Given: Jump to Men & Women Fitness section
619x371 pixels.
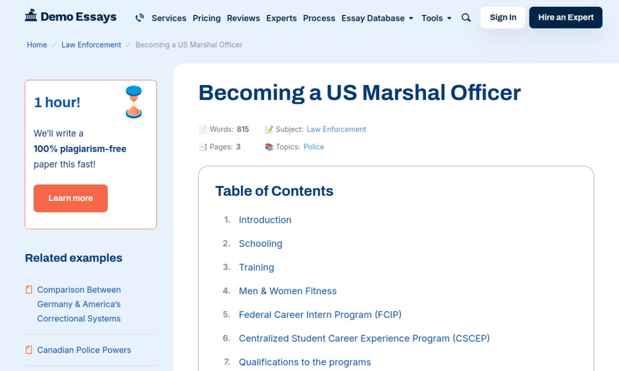Looking at the screenshot, I should click(x=288, y=291).
